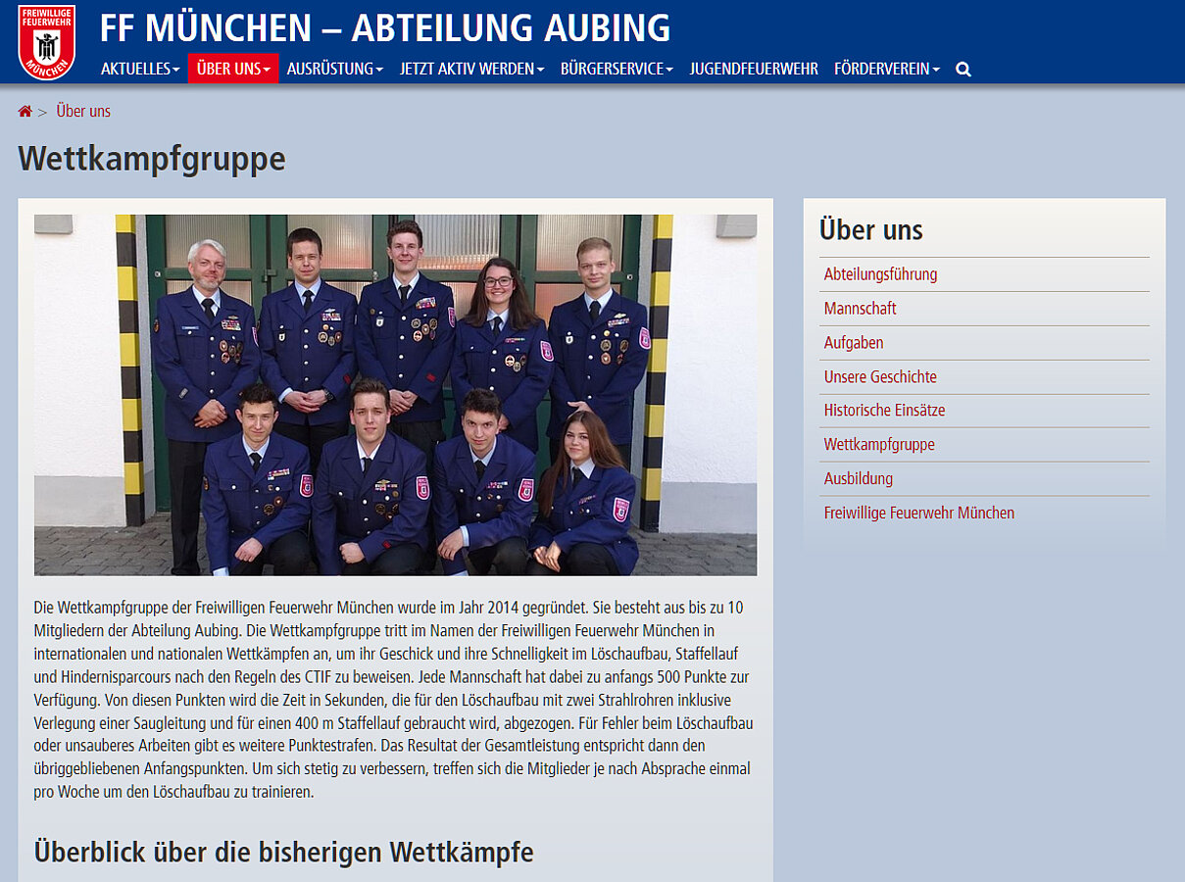1185x882 pixels.
Task: View Historische Einsätze page
Action: 884,411
